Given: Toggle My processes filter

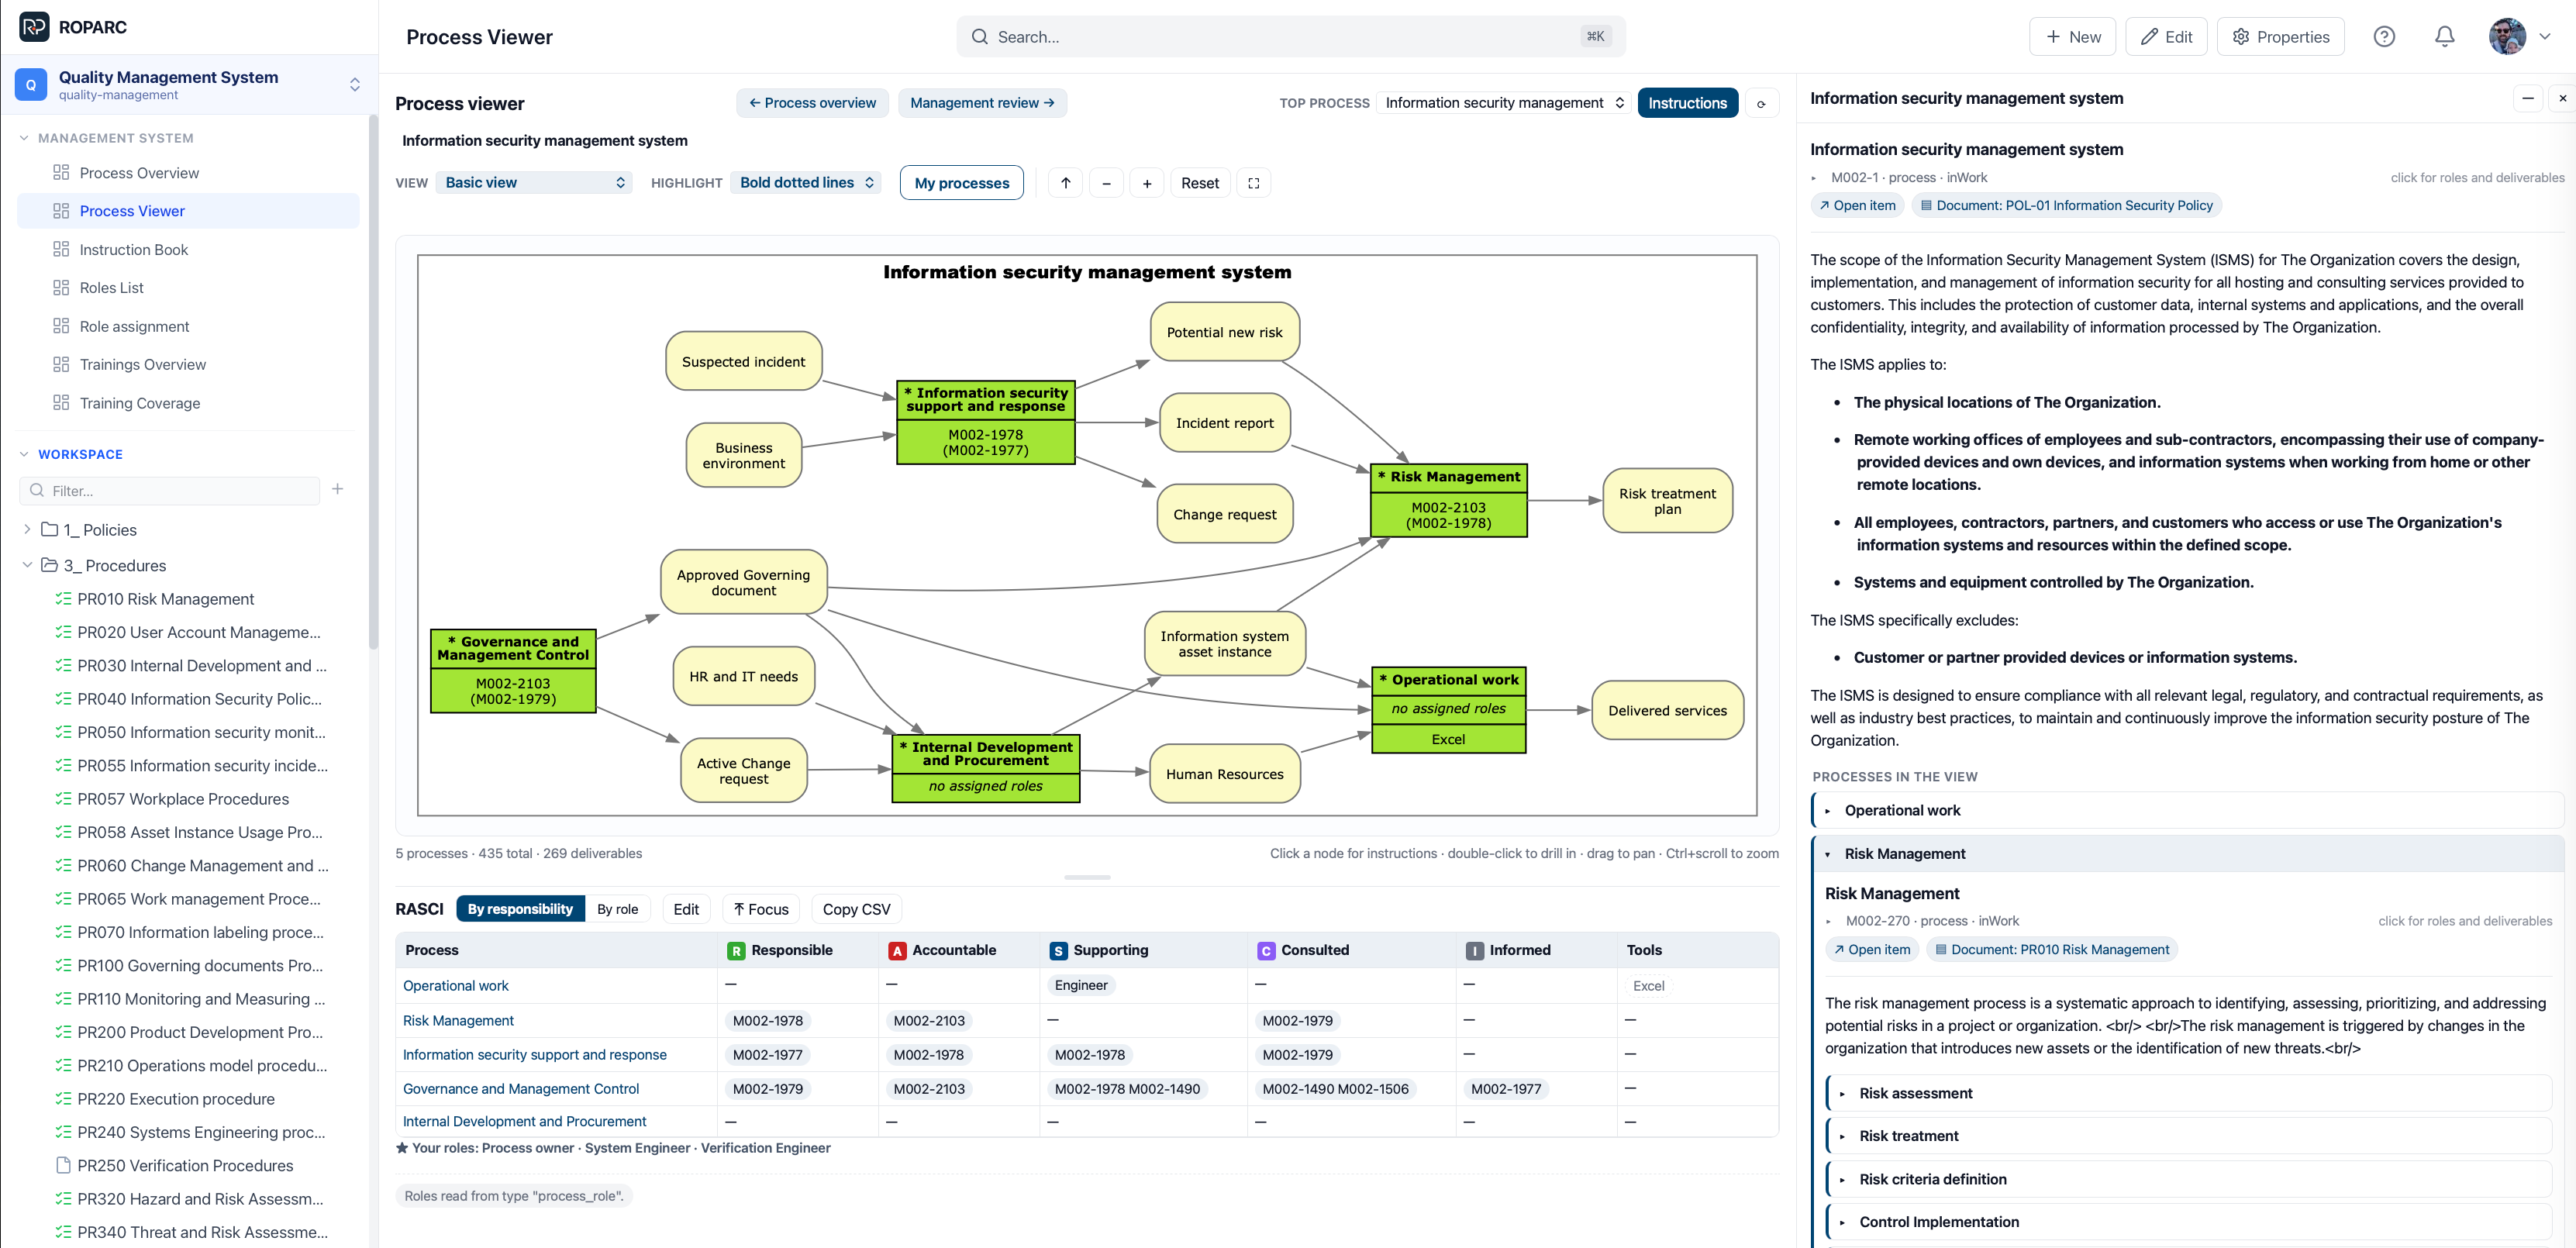Looking at the screenshot, I should click(961, 183).
